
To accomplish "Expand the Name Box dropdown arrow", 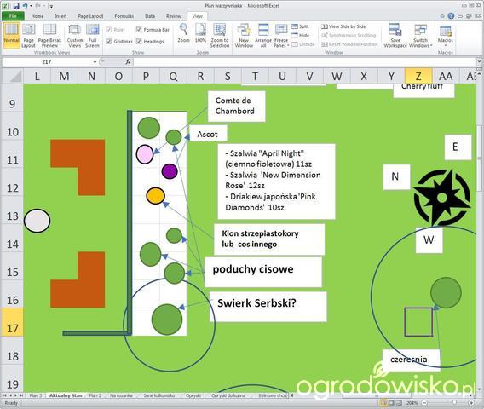I will point(95,62).
